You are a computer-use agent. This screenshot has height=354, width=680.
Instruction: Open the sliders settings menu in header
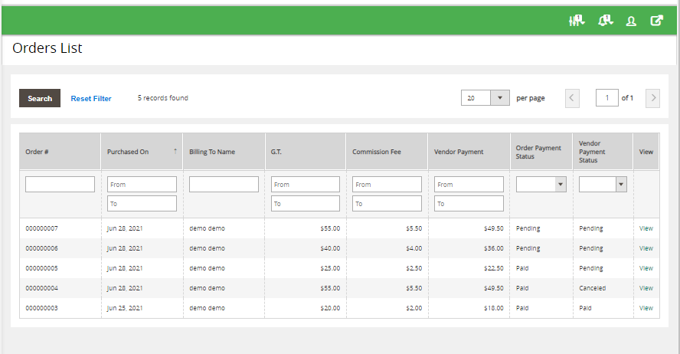[576, 21]
